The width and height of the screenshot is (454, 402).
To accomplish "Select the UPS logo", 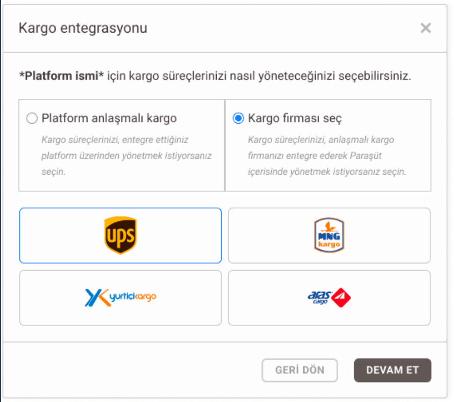I will coord(120,235).
